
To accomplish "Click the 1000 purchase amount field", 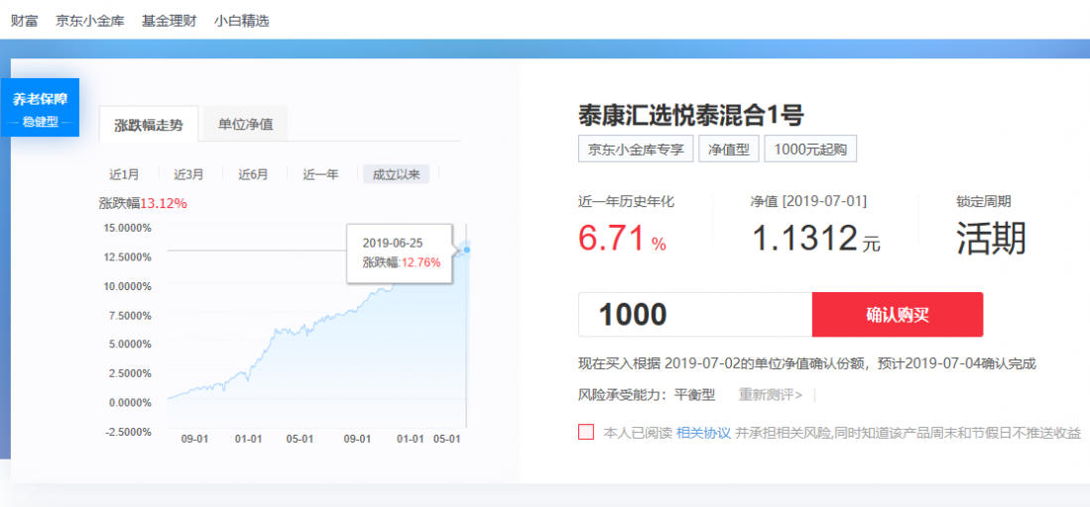I will (x=695, y=315).
